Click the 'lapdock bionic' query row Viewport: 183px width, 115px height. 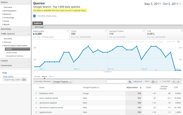click(x=46, y=112)
